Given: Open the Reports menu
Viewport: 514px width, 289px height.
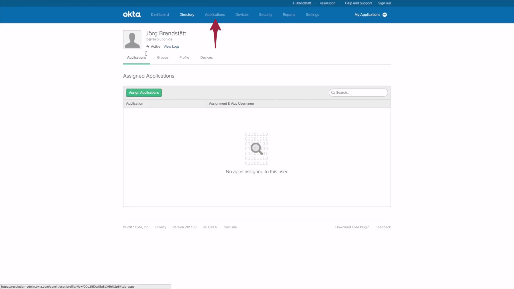Looking at the screenshot, I should [x=289, y=15].
